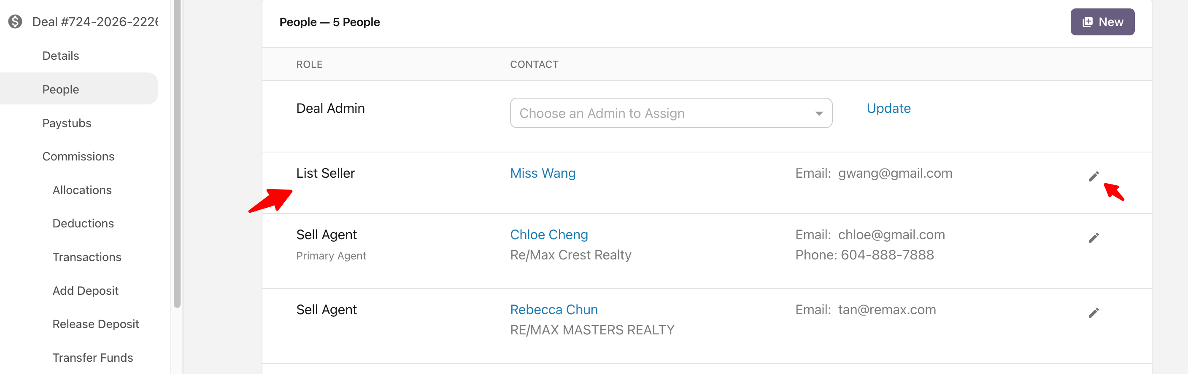The width and height of the screenshot is (1188, 374).
Task: Open the Deductions page
Action: 83,223
